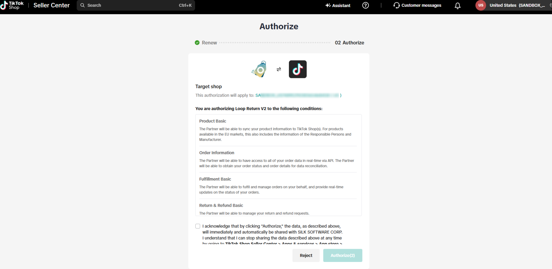This screenshot has width=552, height=269.
Task: Open Customer messages headset link
Action: [x=417, y=5]
